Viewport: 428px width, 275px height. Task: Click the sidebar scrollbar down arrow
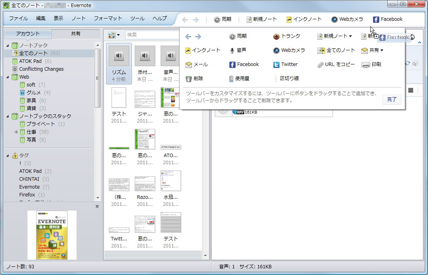[98, 198]
